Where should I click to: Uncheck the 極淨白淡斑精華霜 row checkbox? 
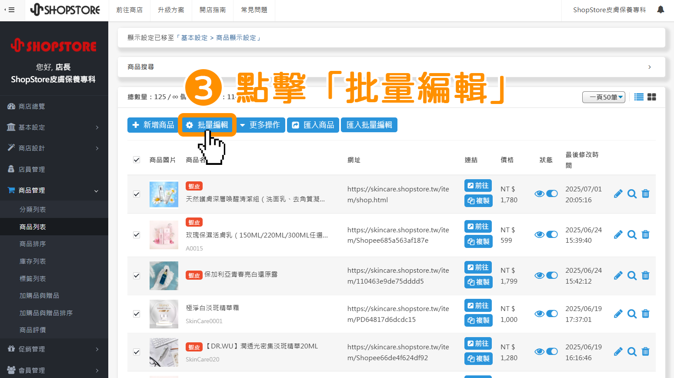137,314
